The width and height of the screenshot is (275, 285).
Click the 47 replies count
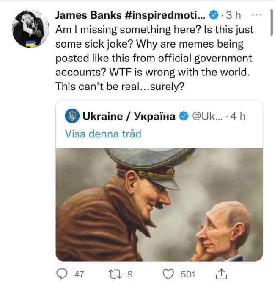pyautogui.click(x=79, y=274)
